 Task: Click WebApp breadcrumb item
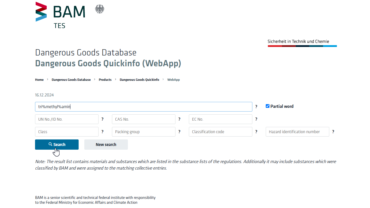pos(173,80)
